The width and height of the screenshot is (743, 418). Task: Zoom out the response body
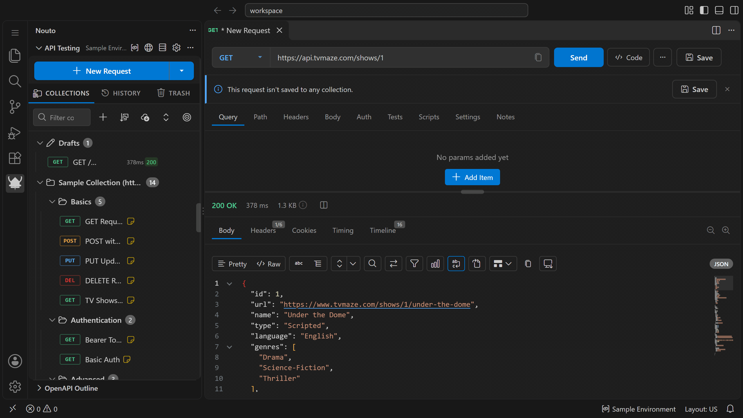tap(710, 230)
